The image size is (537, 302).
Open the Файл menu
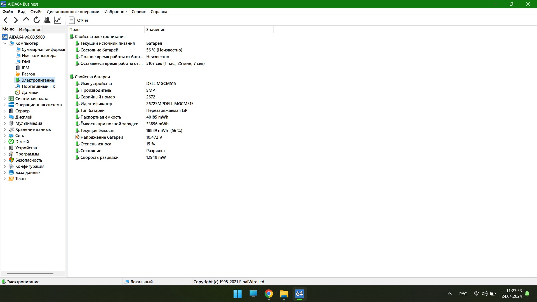pos(8,12)
